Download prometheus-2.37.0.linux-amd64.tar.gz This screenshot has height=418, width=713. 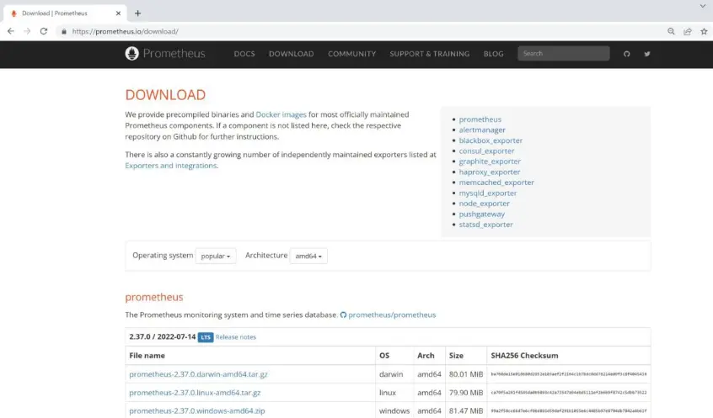[x=195, y=393]
